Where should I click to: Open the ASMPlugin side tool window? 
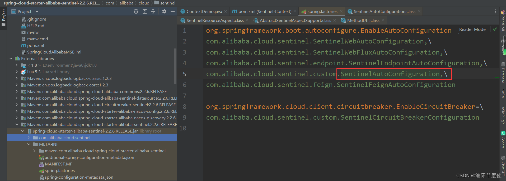coord(503,115)
